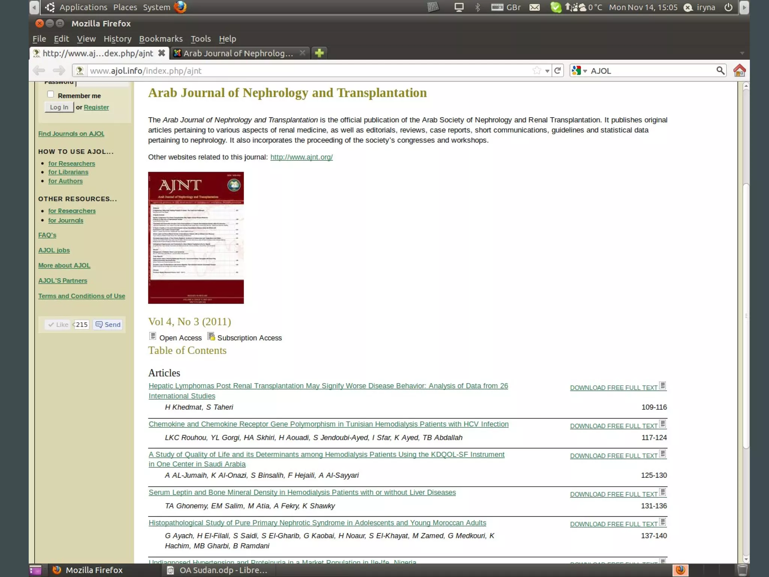The height and width of the screenshot is (577, 769).
Task: Click the search magnifier icon
Action: tap(720, 71)
